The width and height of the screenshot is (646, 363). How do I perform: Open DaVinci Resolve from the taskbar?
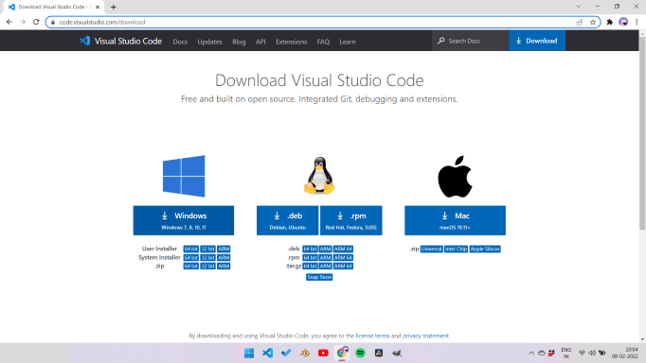tap(379, 353)
